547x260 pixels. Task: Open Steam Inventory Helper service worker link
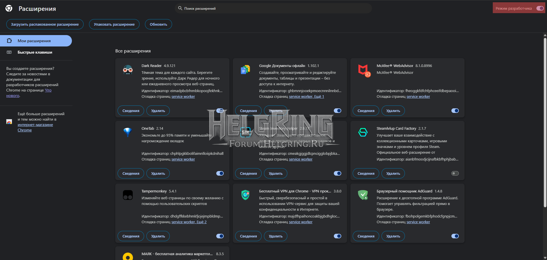click(x=301, y=159)
